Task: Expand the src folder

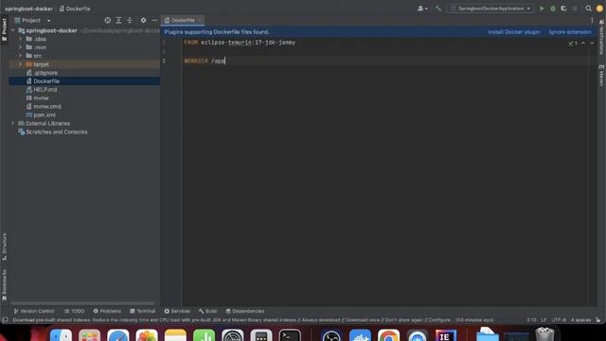Action: [21, 56]
